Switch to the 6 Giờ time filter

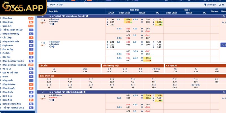(60, 5)
